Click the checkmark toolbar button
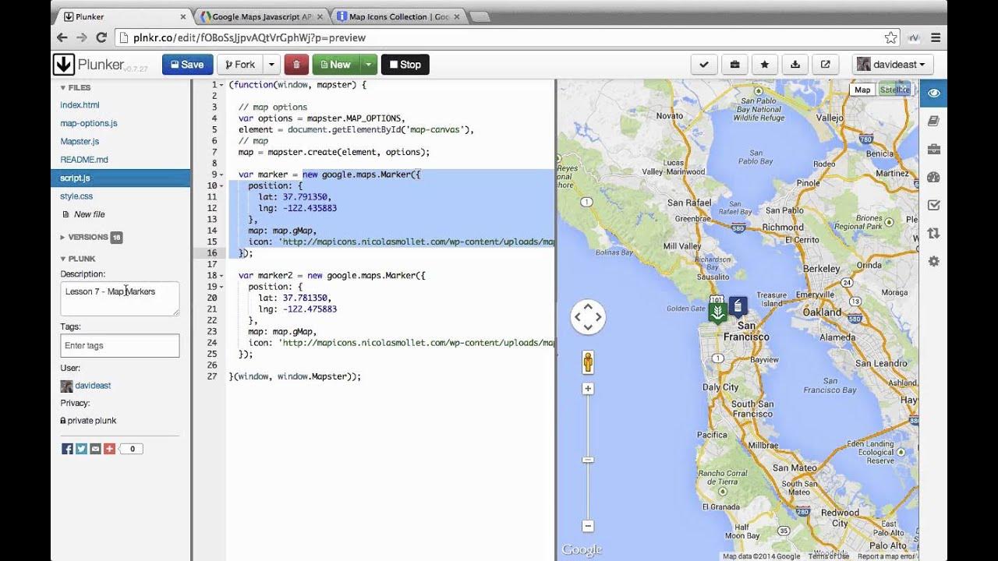The image size is (998, 561). coord(704,65)
